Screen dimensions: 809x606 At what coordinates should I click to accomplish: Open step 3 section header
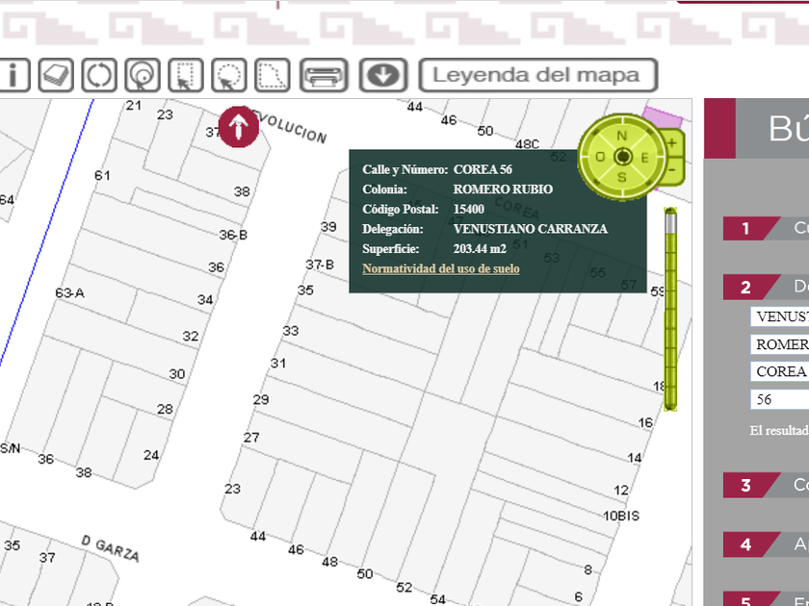(766, 485)
